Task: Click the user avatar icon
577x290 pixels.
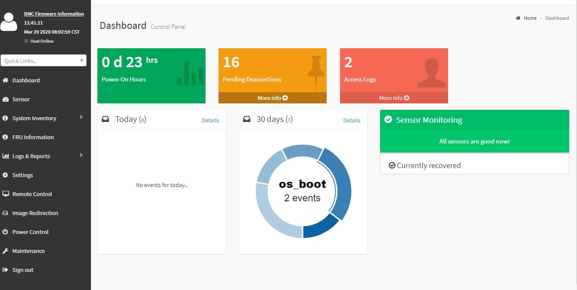Action: click(9, 22)
